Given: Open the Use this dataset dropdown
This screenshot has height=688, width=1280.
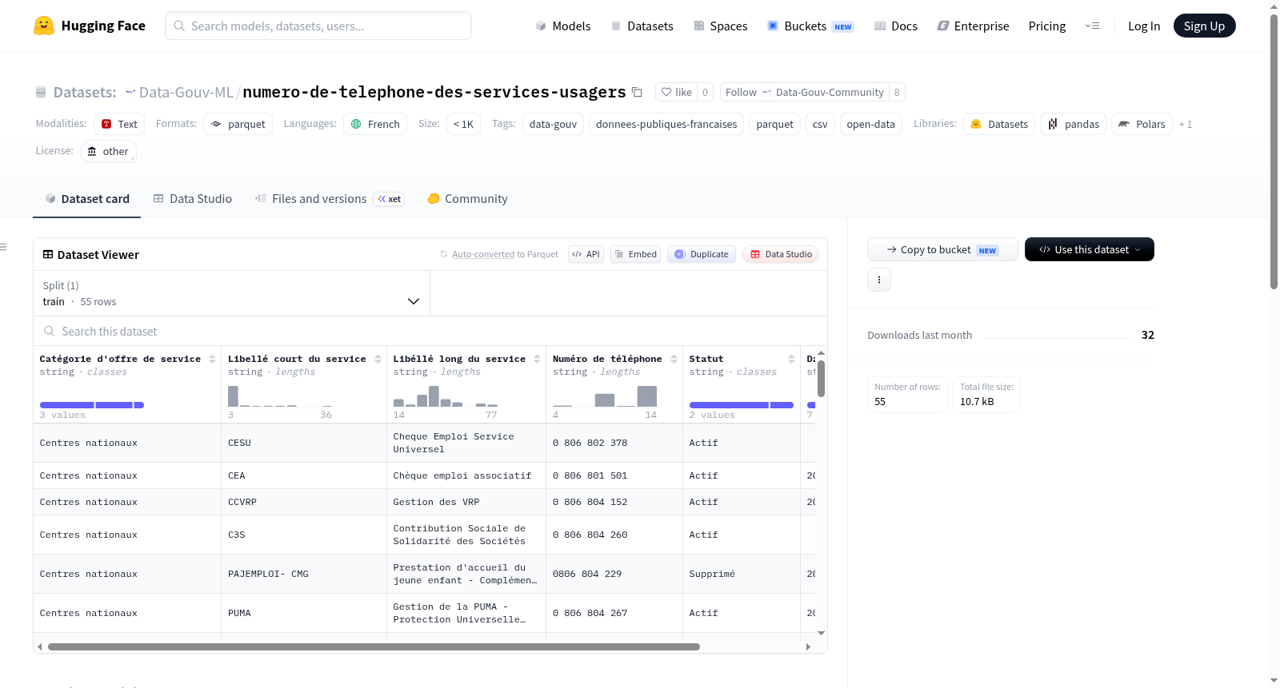Looking at the screenshot, I should [x=1090, y=249].
